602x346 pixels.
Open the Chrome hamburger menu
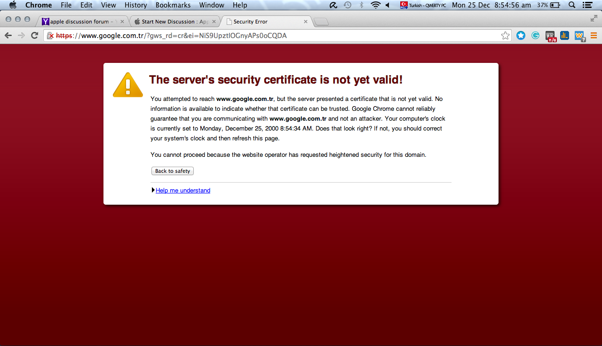[593, 36]
